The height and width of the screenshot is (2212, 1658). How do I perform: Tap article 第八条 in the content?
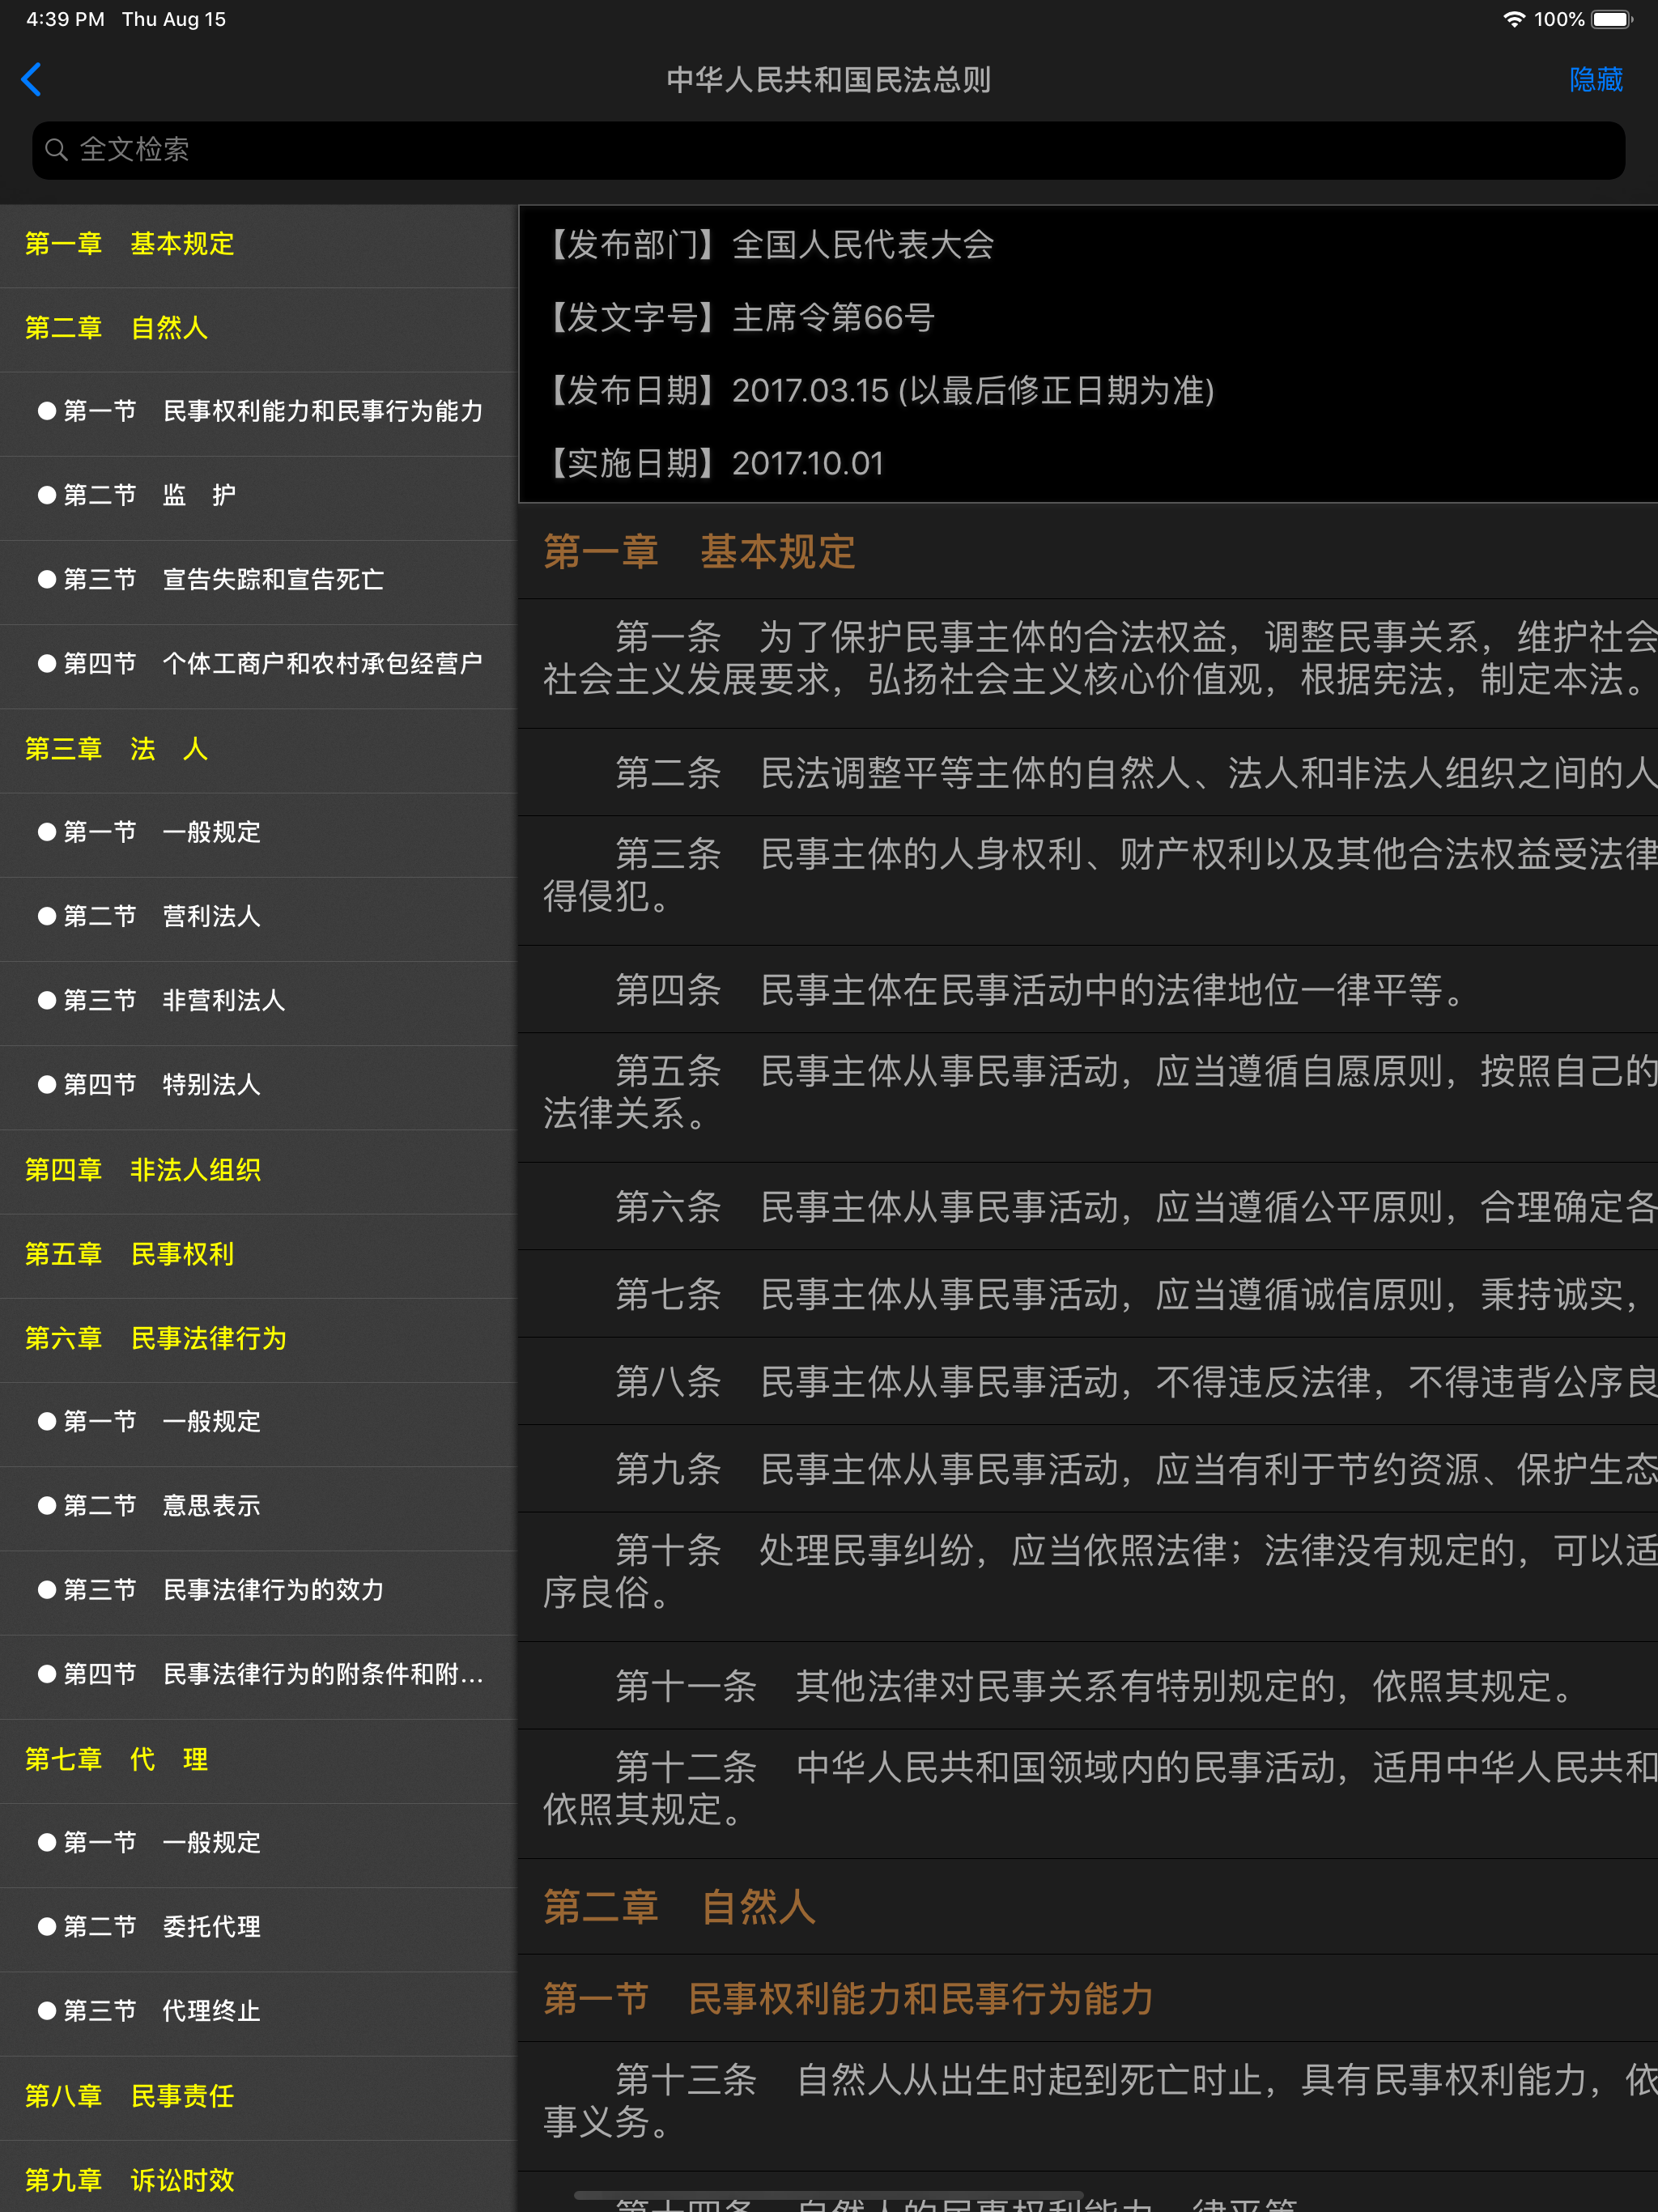coord(1088,1381)
